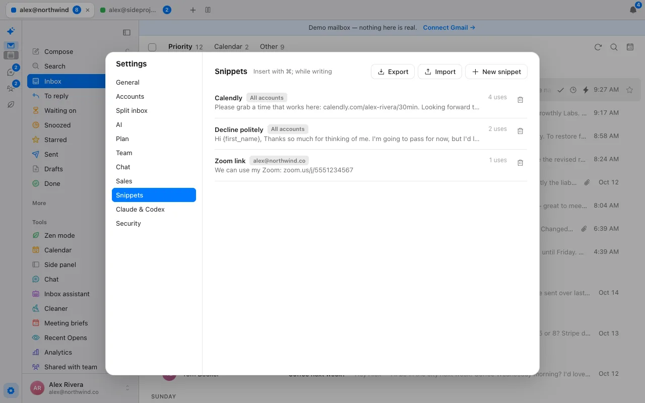The image size is (645, 403).
Task: Follow the Connect Gmail link
Action: point(449,28)
